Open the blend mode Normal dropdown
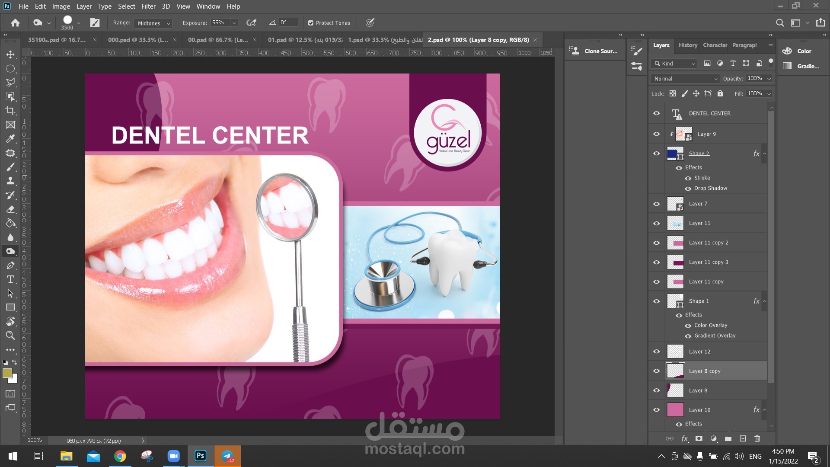 point(685,79)
